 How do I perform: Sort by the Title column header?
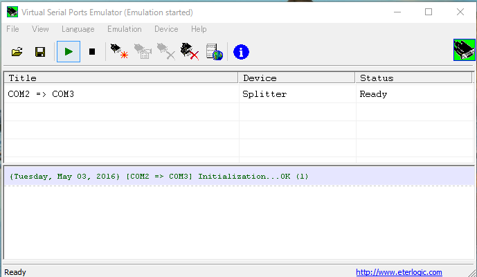(x=120, y=78)
